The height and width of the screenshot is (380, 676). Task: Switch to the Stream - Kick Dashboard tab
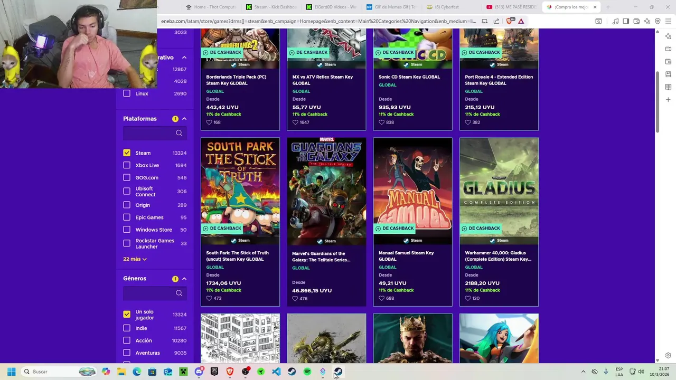pos(271,7)
